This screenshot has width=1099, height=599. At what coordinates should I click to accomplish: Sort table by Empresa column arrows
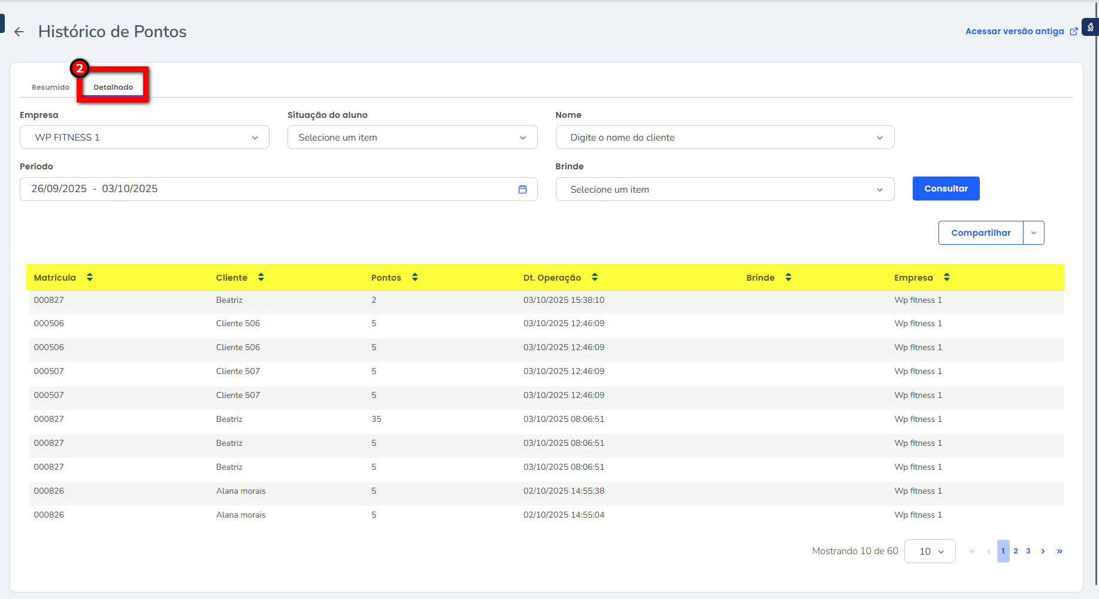point(947,277)
